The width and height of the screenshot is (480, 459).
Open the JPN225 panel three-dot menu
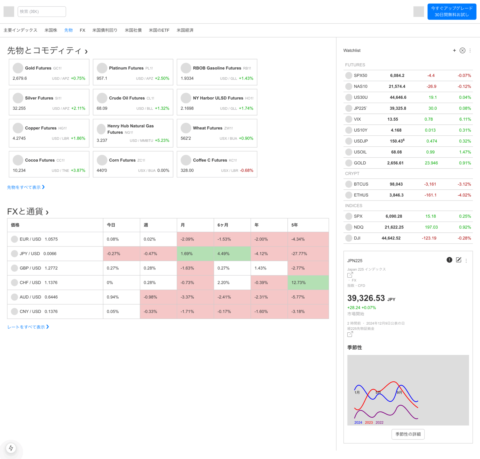tap(466, 260)
